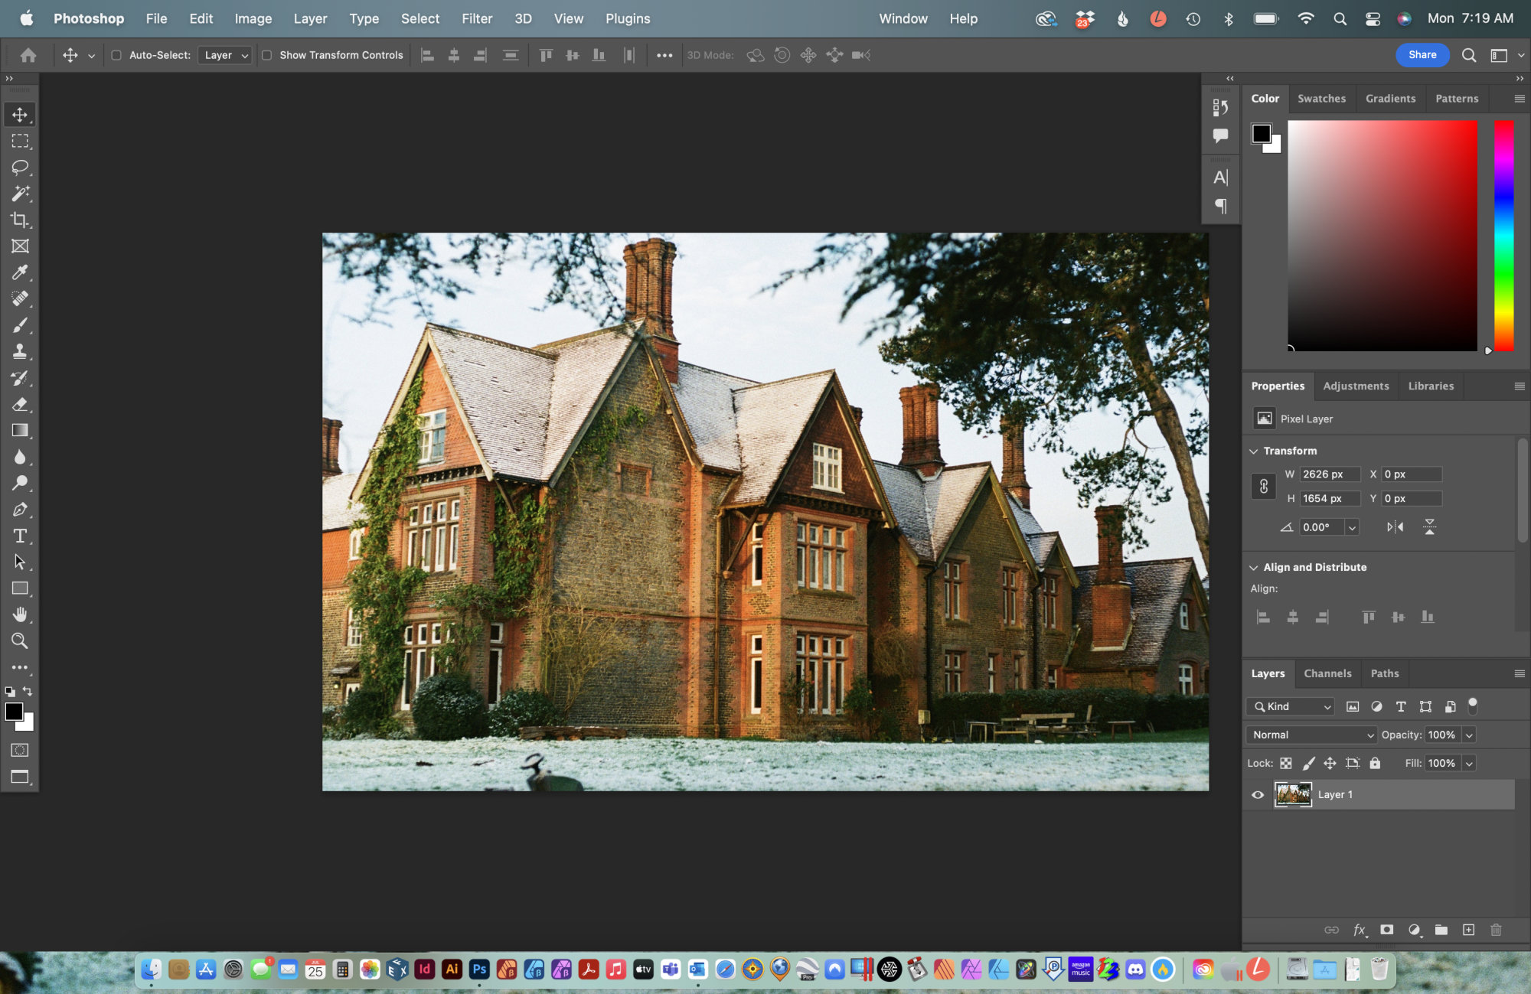Screen dimensions: 1531x994
Task: Click the width W input field
Action: coord(1329,474)
